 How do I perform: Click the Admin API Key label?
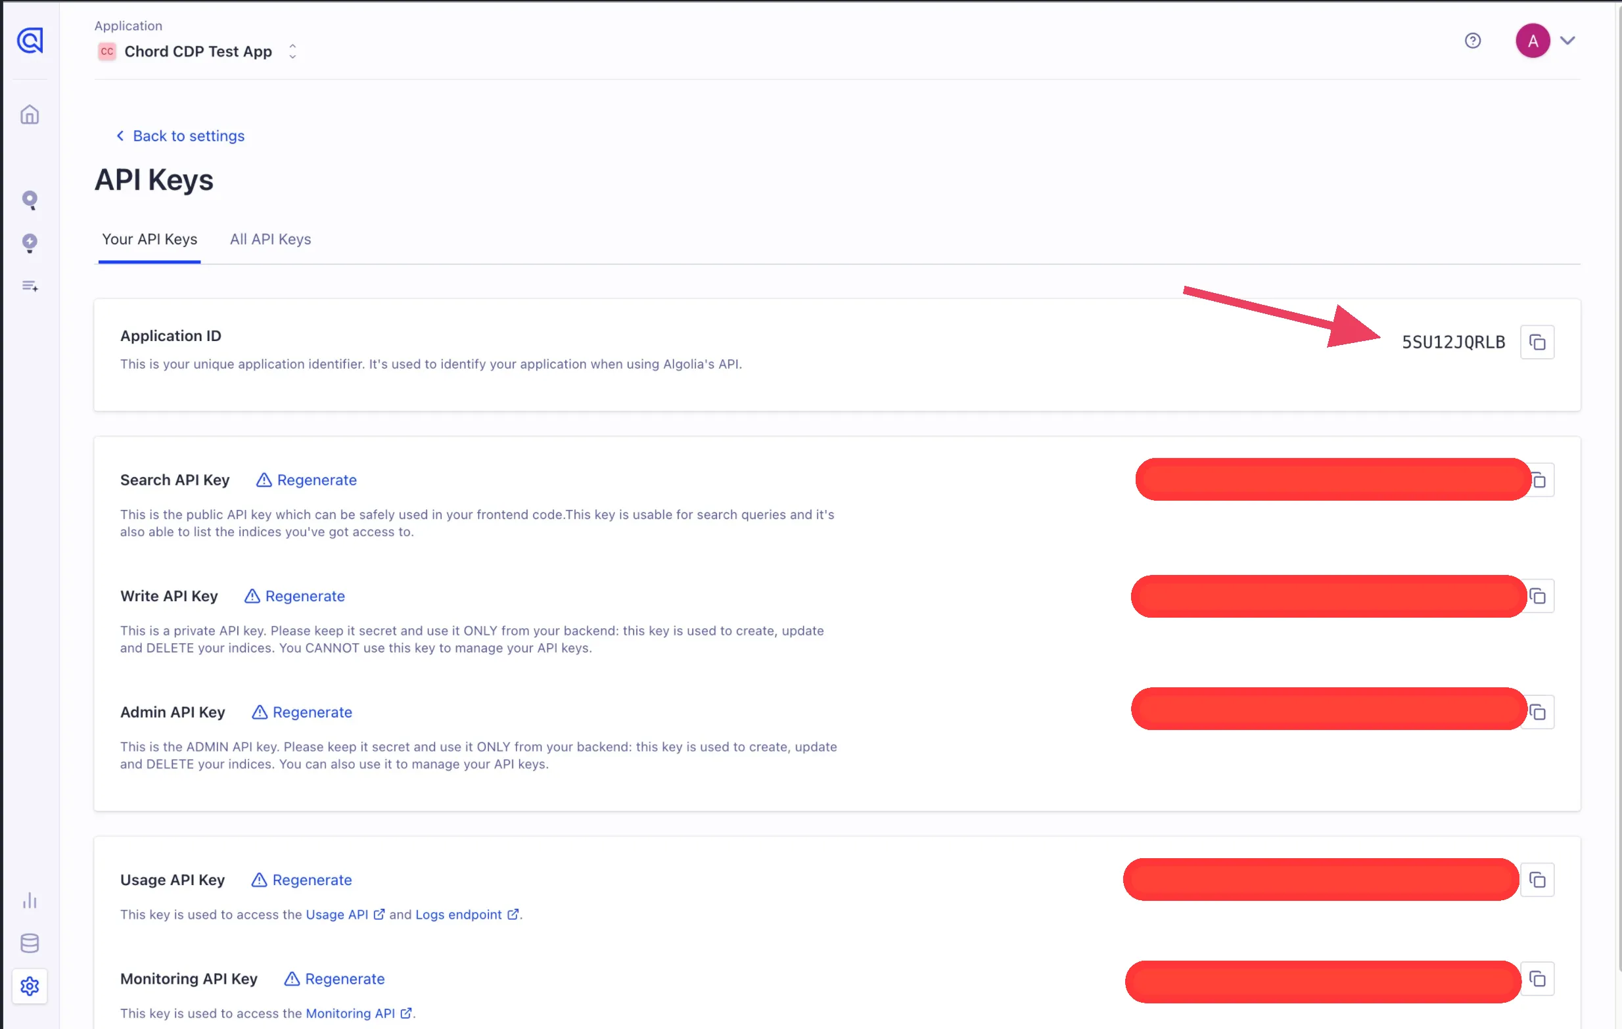click(172, 712)
